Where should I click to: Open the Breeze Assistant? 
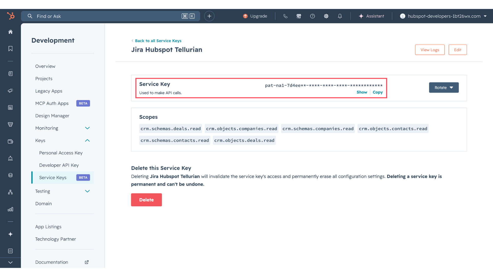tap(371, 16)
